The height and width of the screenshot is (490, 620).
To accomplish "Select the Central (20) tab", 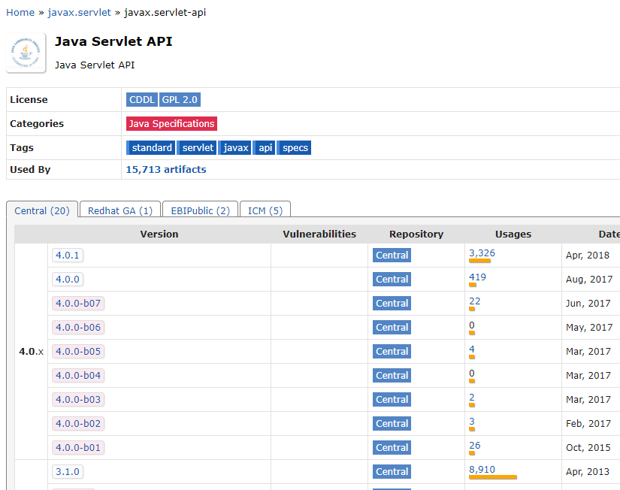I will coord(42,211).
